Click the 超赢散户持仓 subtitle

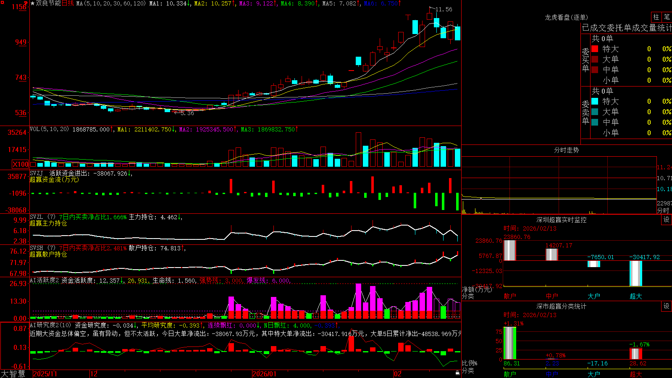click(x=48, y=254)
